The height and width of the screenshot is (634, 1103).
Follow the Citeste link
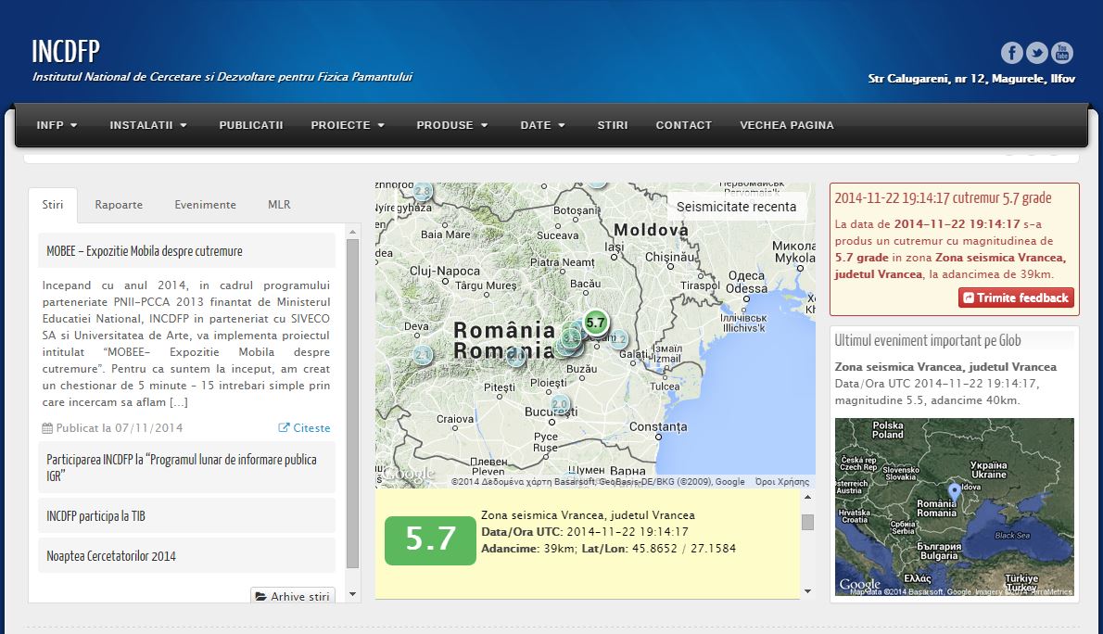305,428
